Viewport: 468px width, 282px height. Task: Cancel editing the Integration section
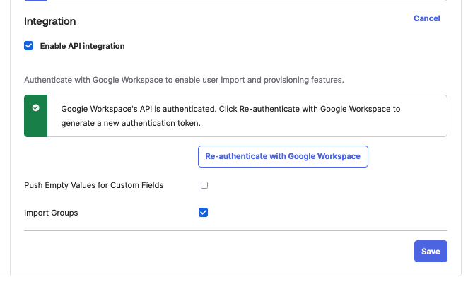tap(427, 18)
